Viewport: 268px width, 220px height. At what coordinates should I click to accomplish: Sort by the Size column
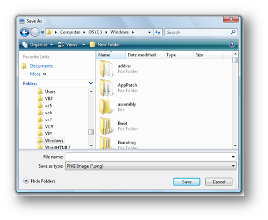(208, 55)
